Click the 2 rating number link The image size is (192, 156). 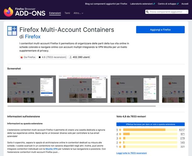click(x=117, y=143)
